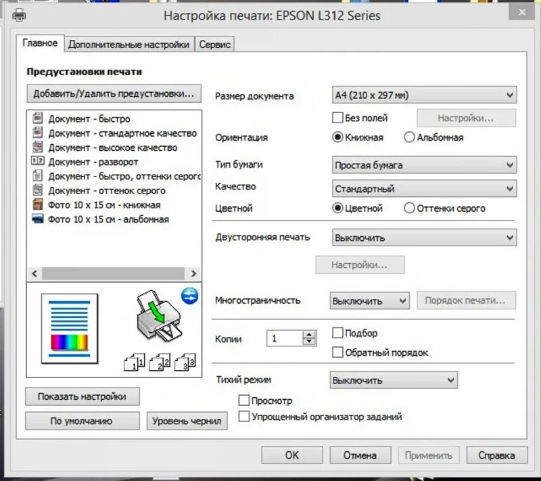Click the collation icon with pages numbered 2
Image resolution: width=541 pixels, height=481 pixels.
point(160,362)
